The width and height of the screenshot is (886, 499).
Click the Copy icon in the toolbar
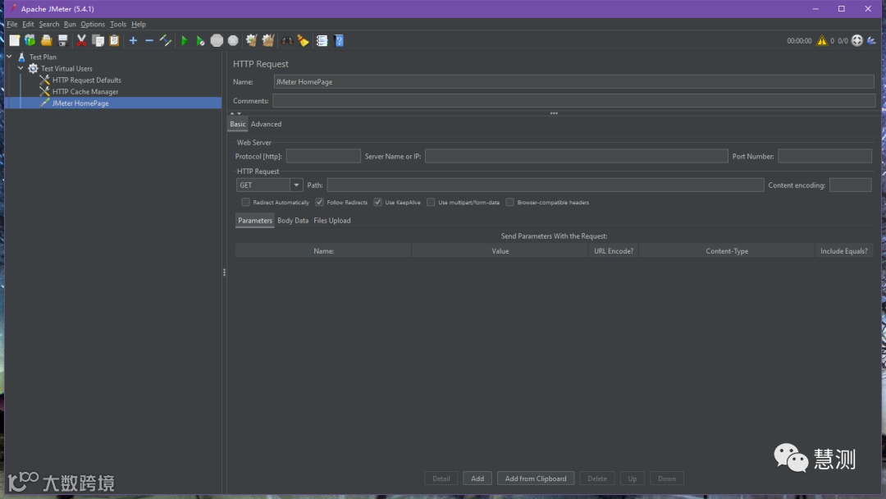[98, 41]
